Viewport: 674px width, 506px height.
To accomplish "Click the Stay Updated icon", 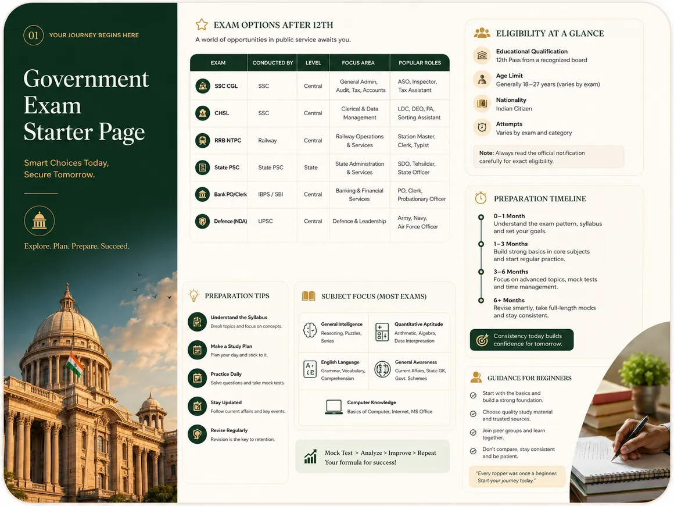I will pos(198,406).
